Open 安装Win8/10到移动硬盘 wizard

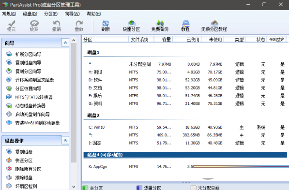[x=33, y=123]
